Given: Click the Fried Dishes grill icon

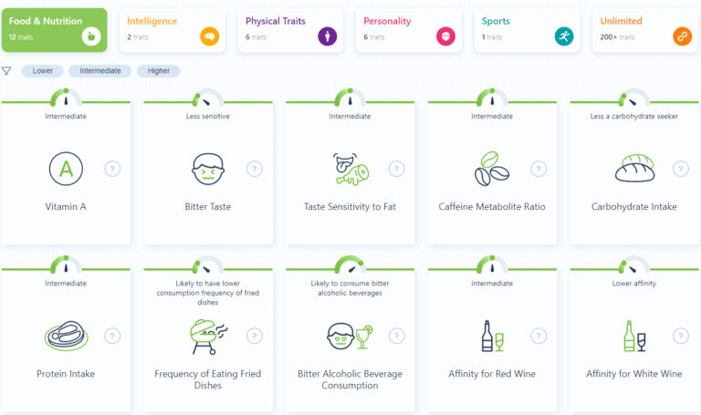Looking at the screenshot, I should (209, 336).
